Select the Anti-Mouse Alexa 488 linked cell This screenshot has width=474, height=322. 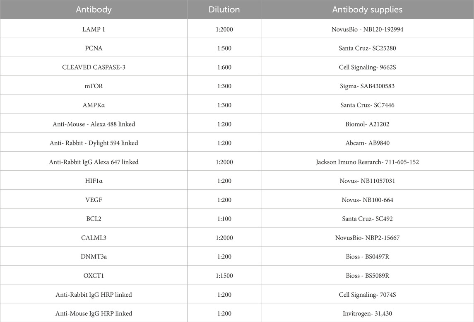click(94, 124)
